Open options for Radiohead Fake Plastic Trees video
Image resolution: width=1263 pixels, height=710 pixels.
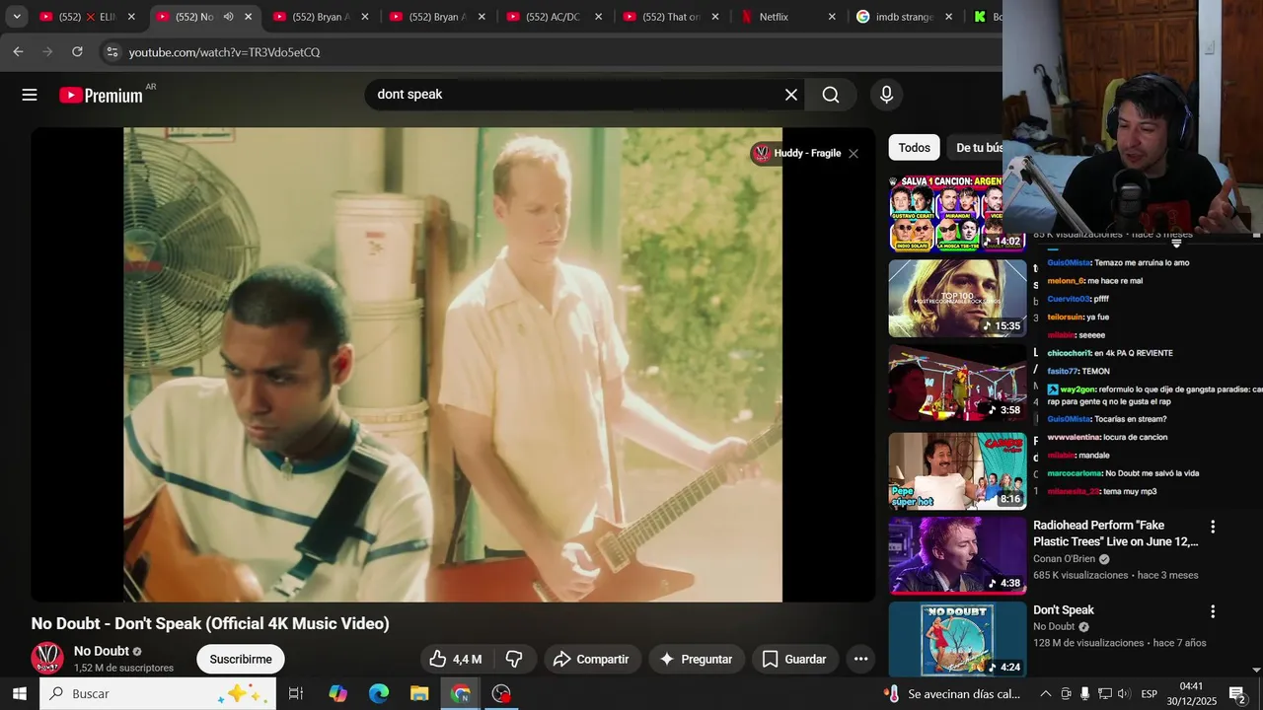(x=1213, y=528)
